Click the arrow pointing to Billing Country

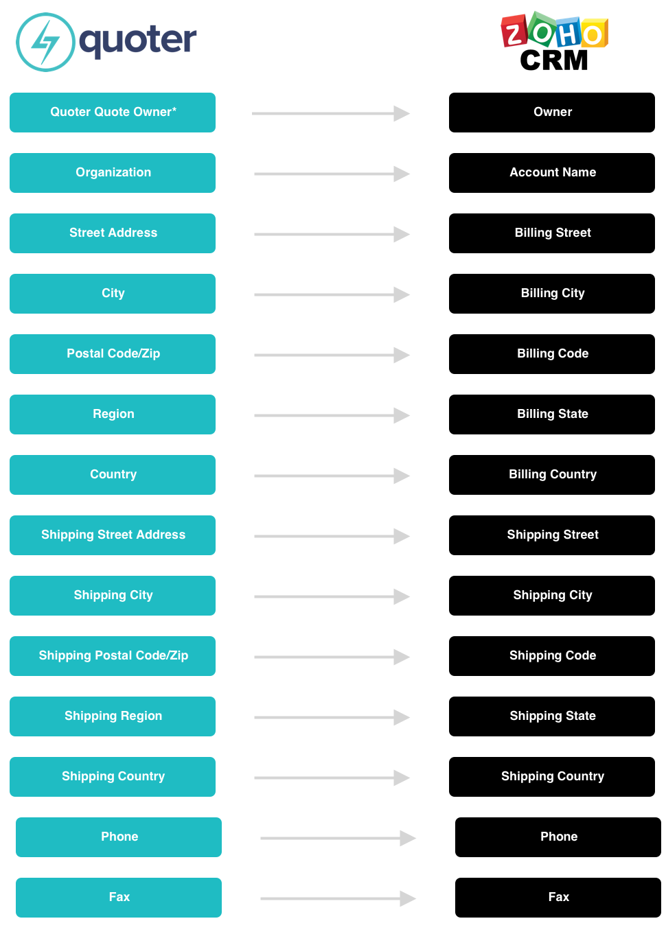(x=332, y=476)
